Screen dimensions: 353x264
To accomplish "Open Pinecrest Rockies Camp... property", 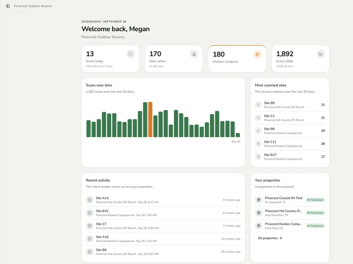I will [290, 226].
